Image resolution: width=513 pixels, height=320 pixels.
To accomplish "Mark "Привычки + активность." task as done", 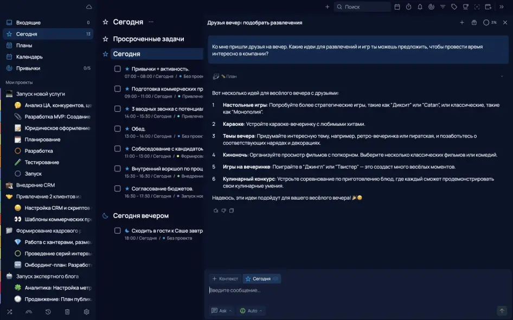I will [117, 69].
